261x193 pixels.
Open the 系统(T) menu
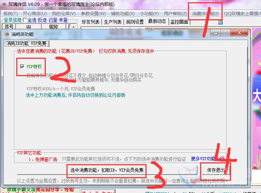(x=10, y=14)
